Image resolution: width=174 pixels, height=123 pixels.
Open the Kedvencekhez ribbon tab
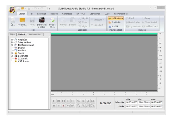pyautogui.click(x=121, y=14)
